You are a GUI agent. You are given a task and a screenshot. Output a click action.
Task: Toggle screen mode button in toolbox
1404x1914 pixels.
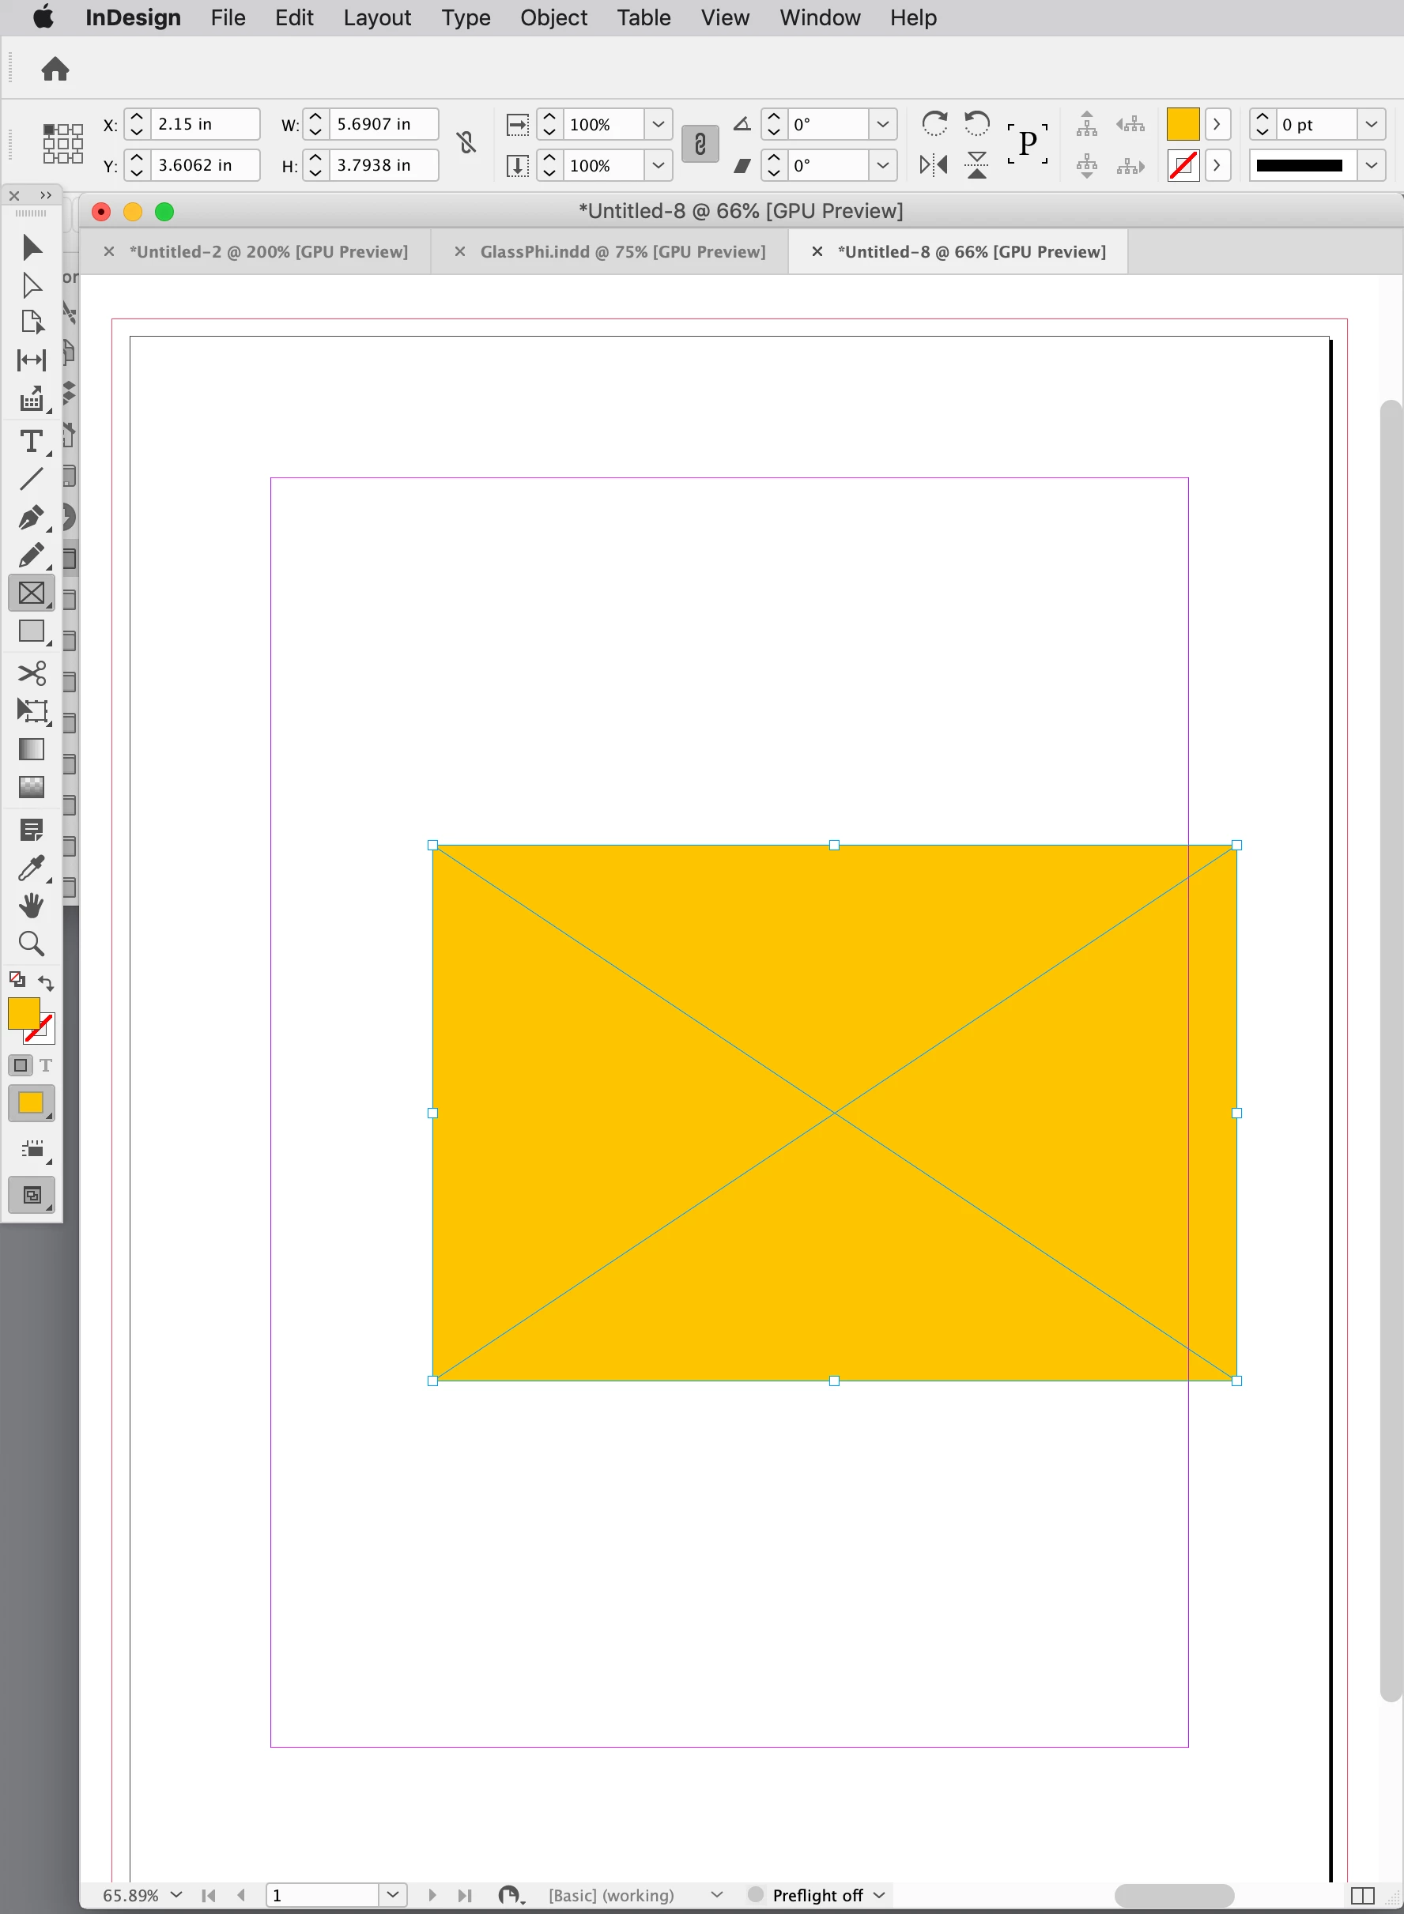click(x=32, y=1196)
